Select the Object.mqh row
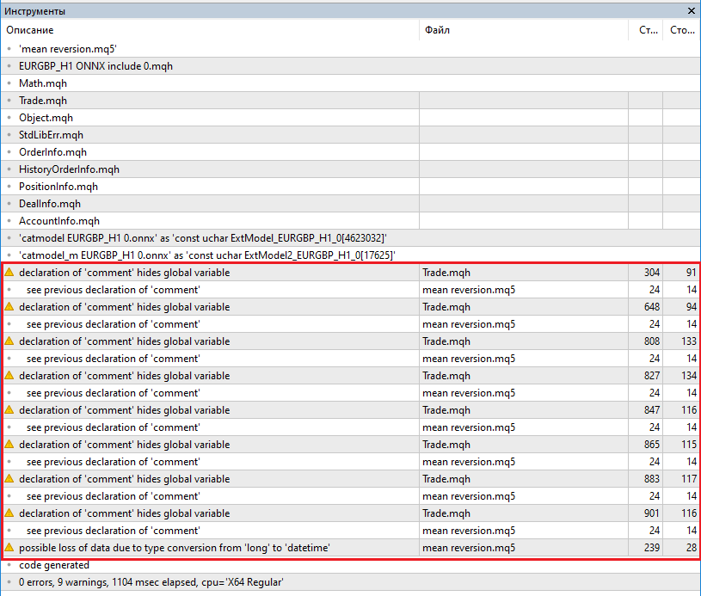This screenshot has width=701, height=596. (351, 118)
